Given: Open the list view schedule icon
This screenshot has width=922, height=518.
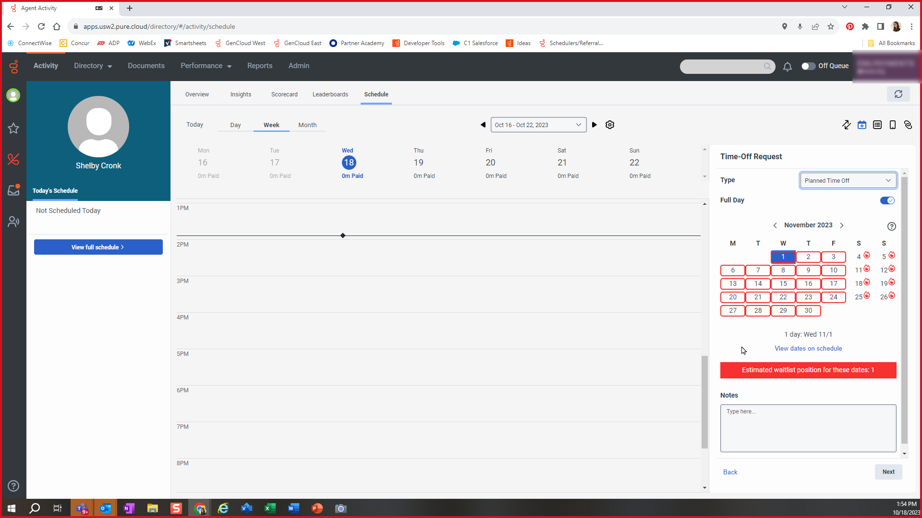Looking at the screenshot, I should click(x=877, y=125).
